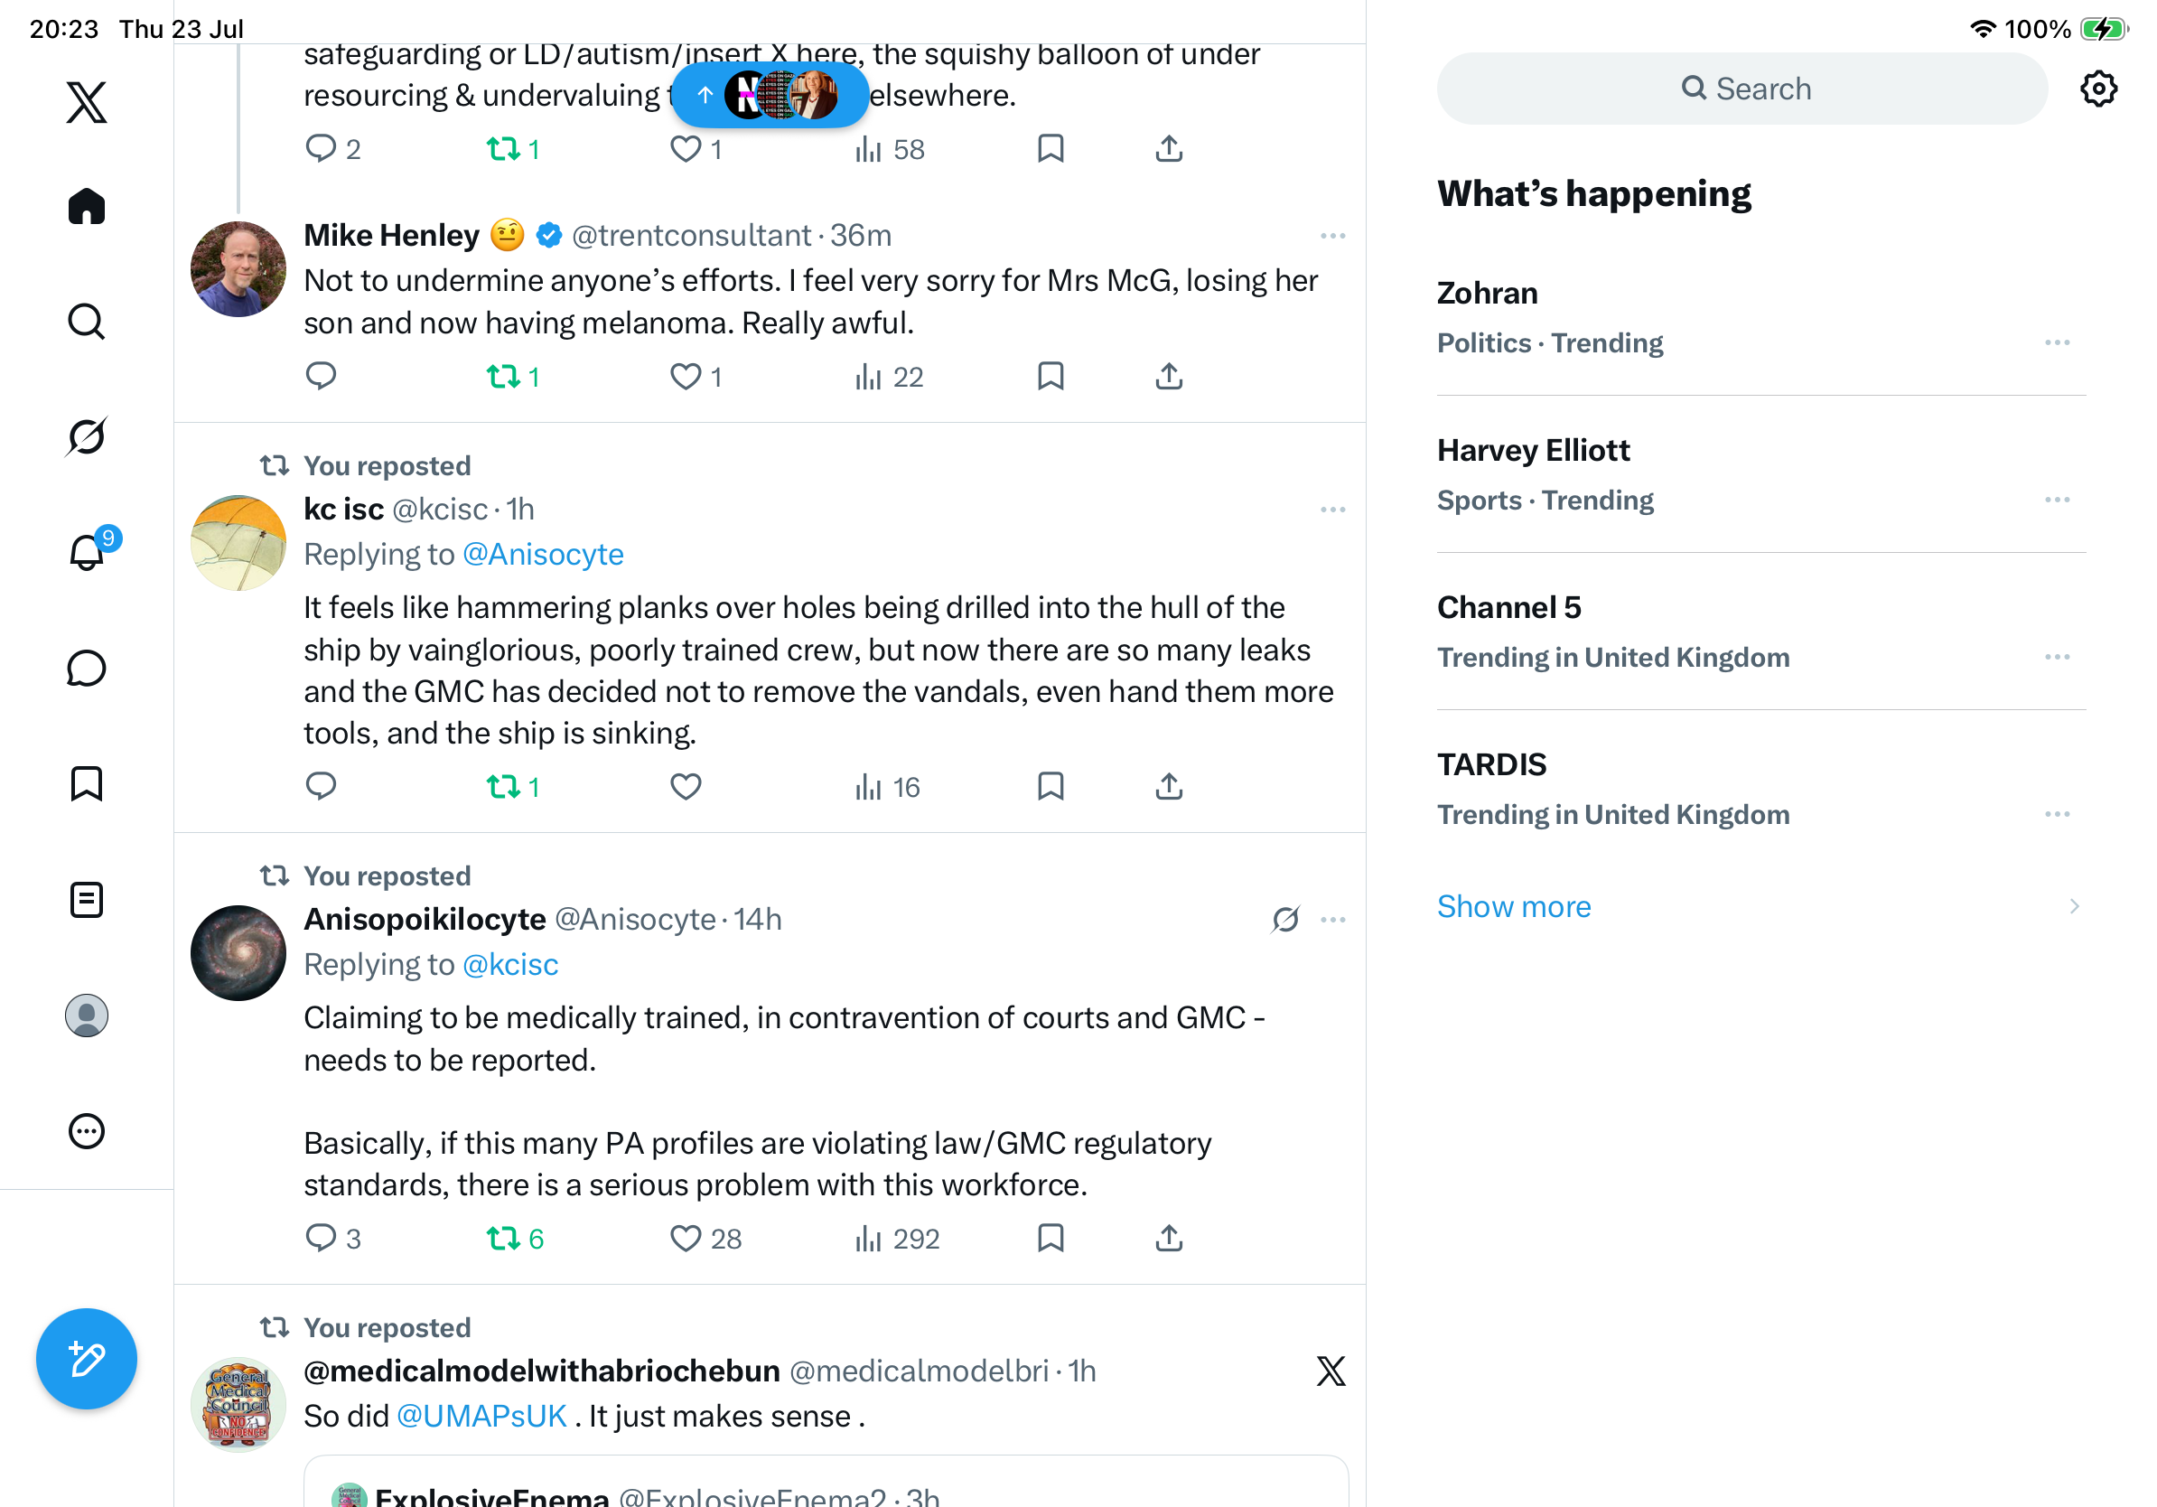Open the @UMAPsUK mention link
This screenshot has height=1507, width=2157.
pyautogui.click(x=481, y=1416)
